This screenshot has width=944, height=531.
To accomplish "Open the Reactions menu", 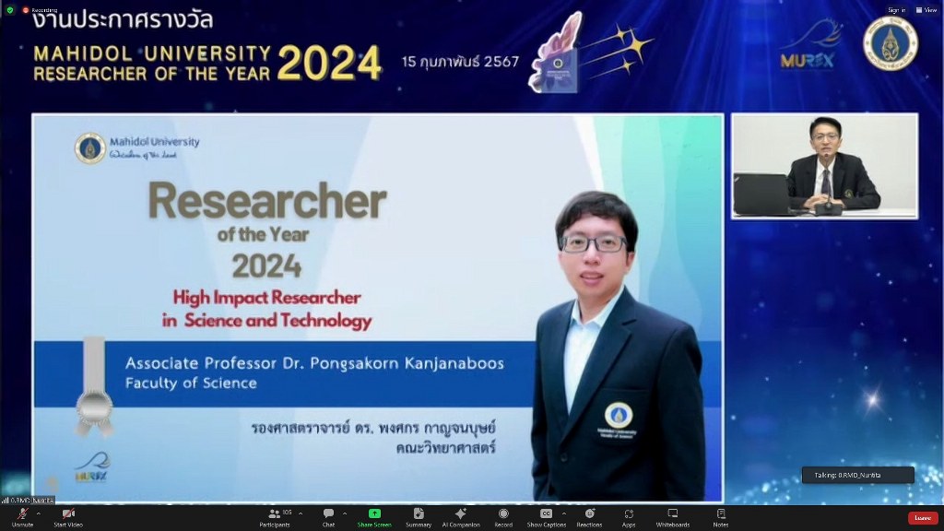I will (589, 517).
